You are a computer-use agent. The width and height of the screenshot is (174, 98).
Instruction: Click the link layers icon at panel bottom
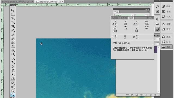tap(128, 95)
